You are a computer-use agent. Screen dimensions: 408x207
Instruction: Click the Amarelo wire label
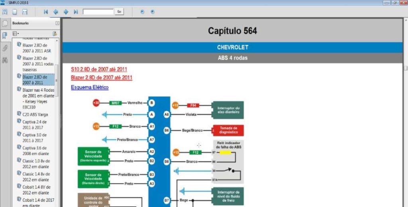point(129,152)
